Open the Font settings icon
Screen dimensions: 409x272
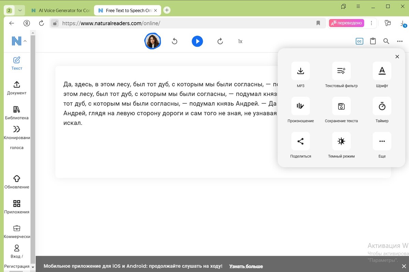382,71
